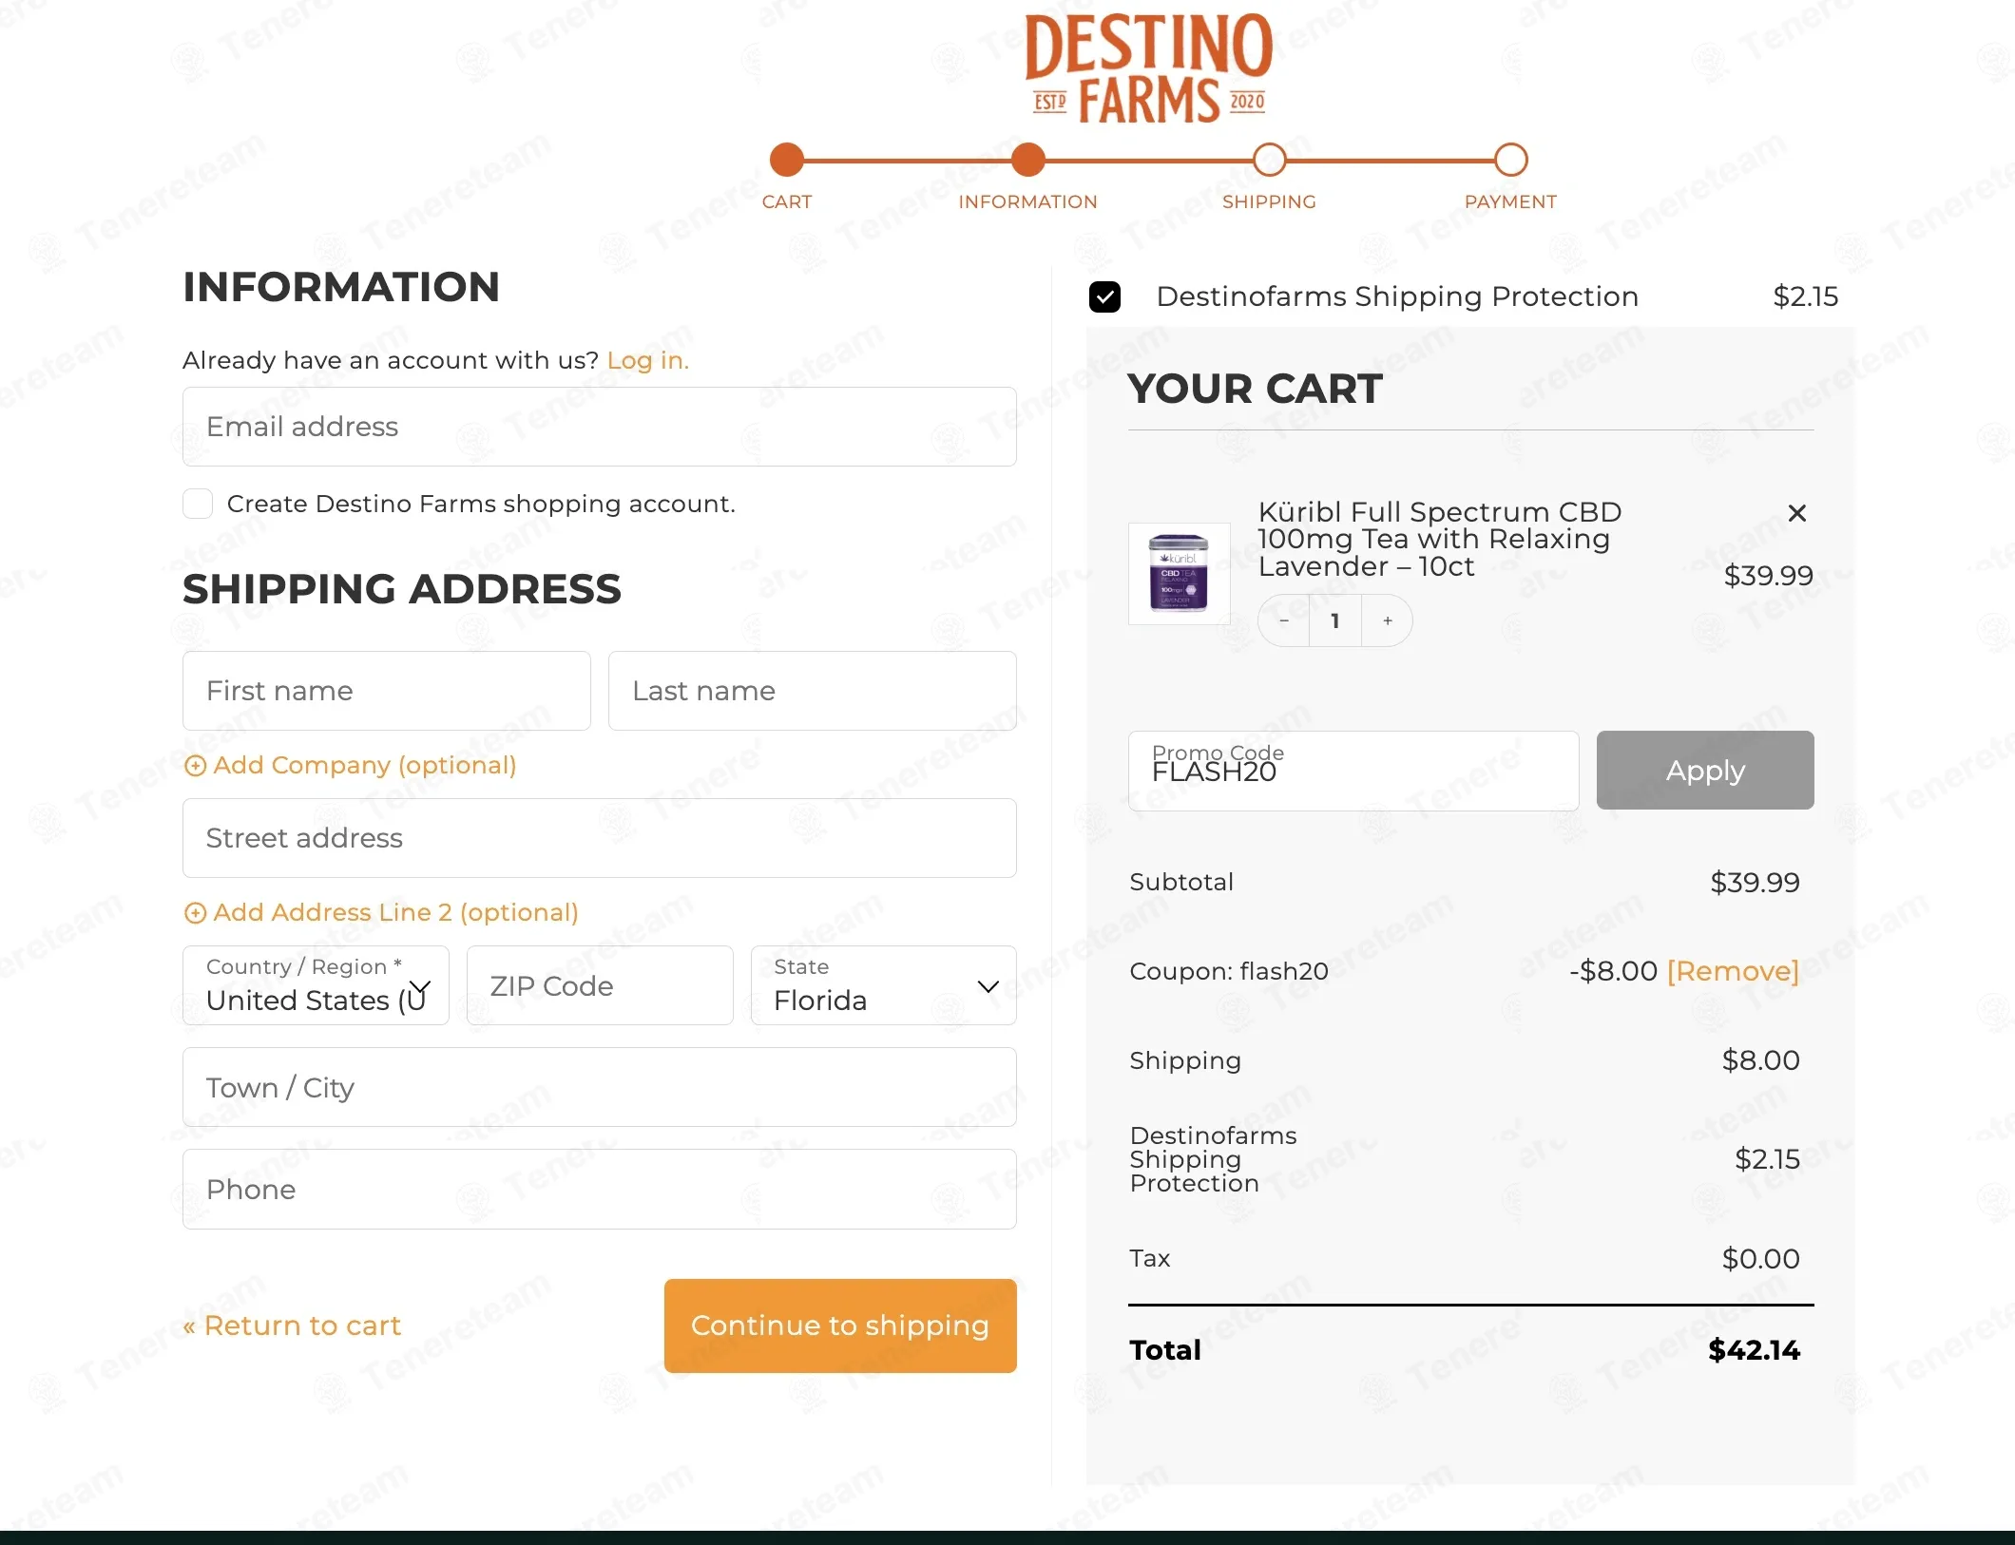Select the Information step circle
This screenshot has height=1545, width=2015.
(1027, 160)
